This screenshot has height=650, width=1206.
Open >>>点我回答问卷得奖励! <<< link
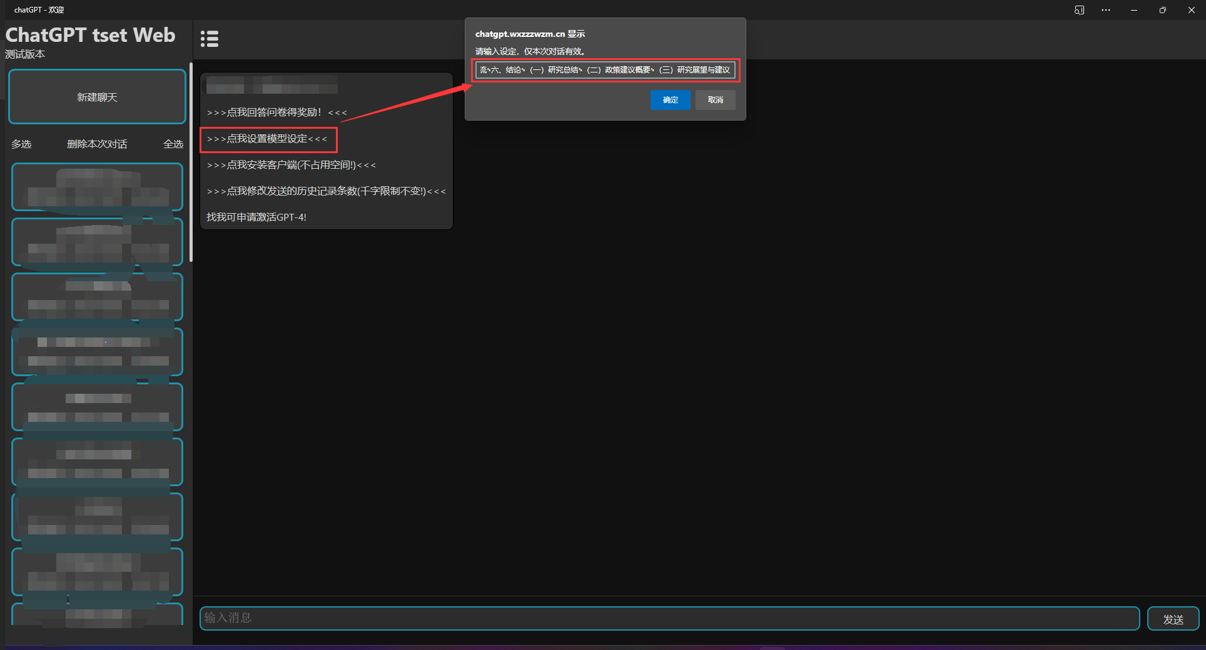(276, 112)
